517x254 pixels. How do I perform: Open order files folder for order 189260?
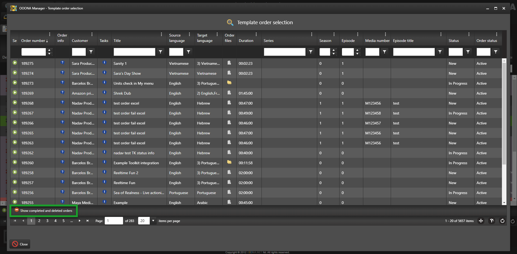229,162
